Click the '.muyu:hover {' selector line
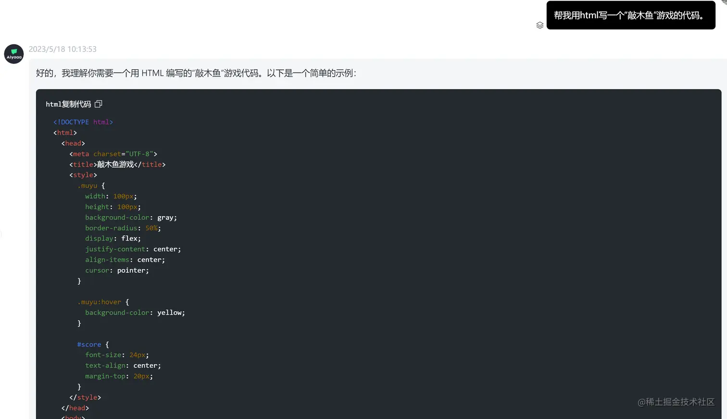 tap(103, 302)
